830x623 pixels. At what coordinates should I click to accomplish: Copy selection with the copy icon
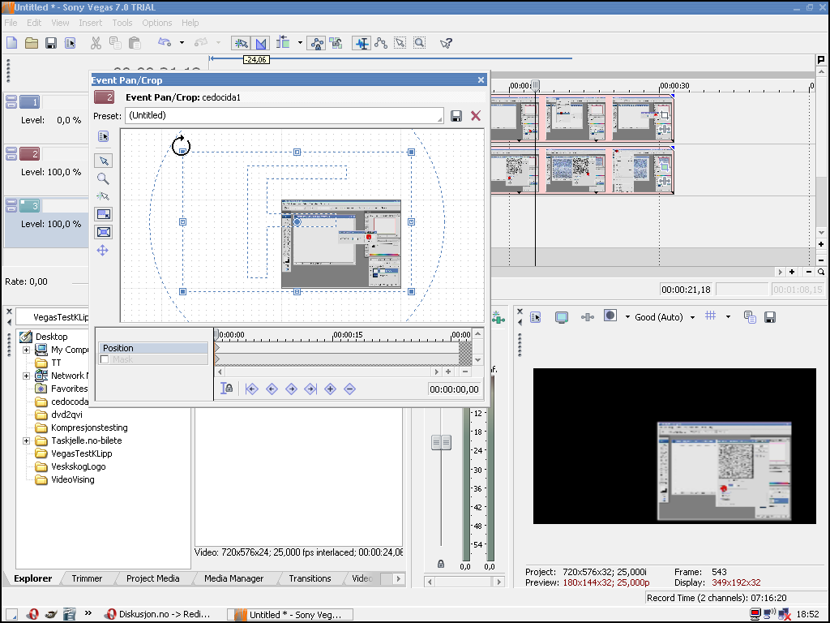pos(115,43)
